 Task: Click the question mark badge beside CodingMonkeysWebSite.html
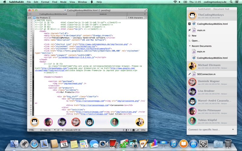tap(190, 24)
